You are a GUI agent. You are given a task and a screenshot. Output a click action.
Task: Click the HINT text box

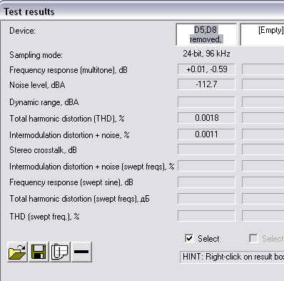point(232,257)
